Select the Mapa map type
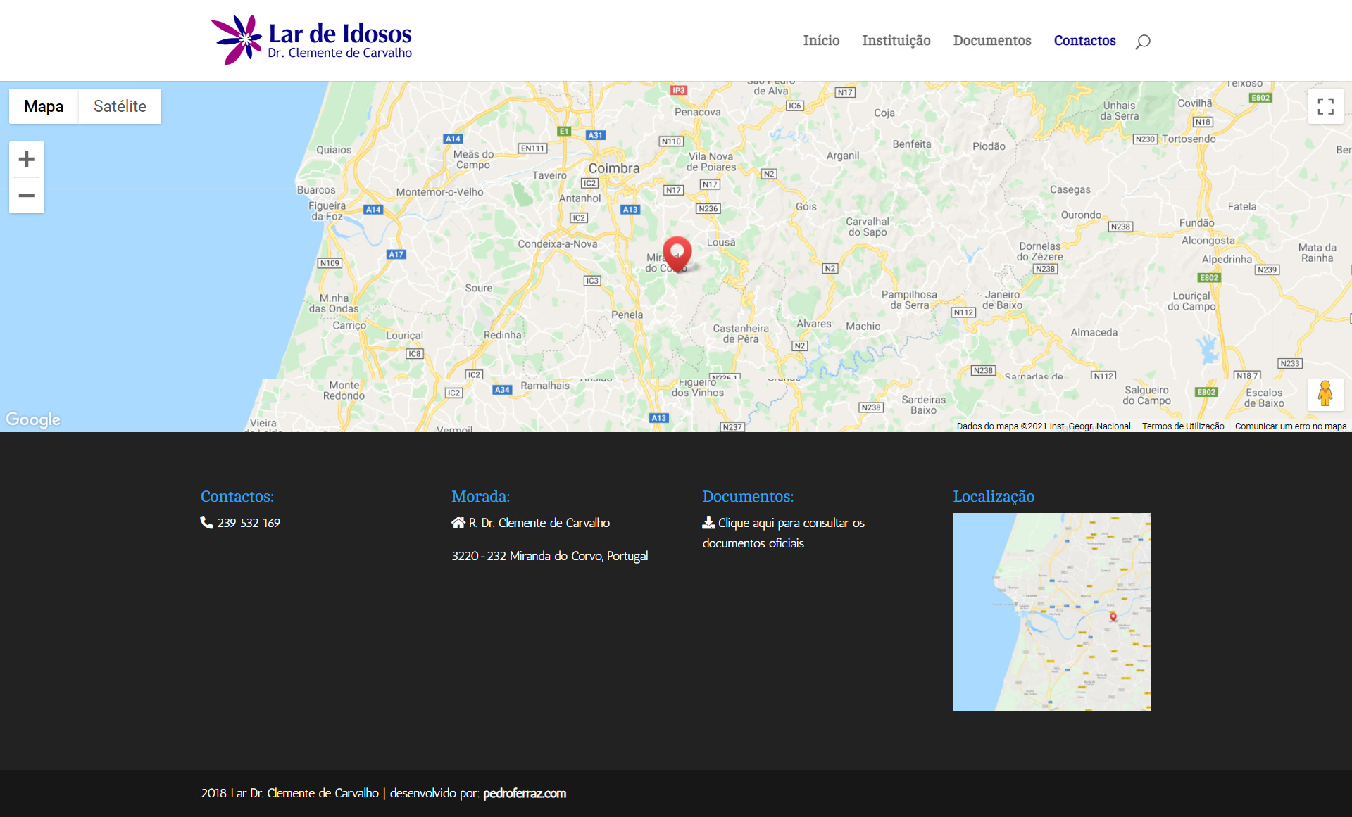 [x=44, y=106]
